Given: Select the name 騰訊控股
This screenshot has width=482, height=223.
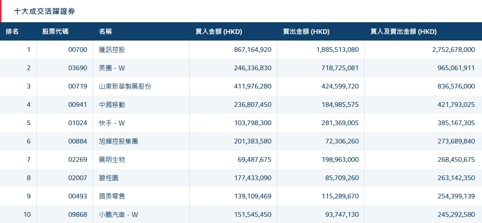Looking at the screenshot, I should [112, 50].
